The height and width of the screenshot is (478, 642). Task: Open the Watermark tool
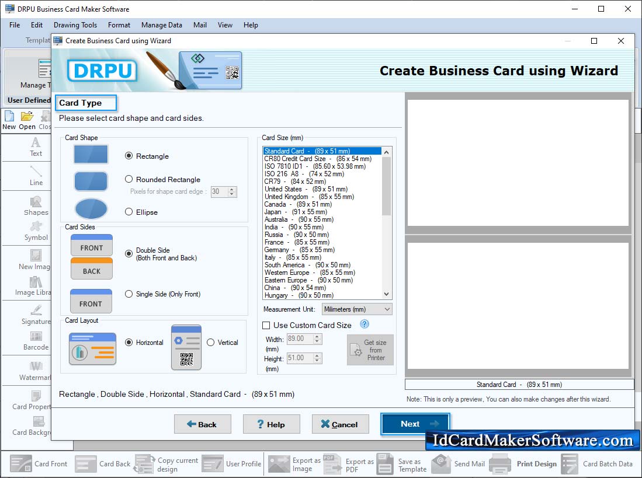pos(36,371)
